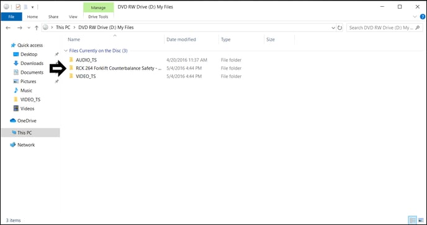Click This PC in the address bar
Image resolution: width=427 pixels, height=225 pixels.
pyautogui.click(x=63, y=27)
